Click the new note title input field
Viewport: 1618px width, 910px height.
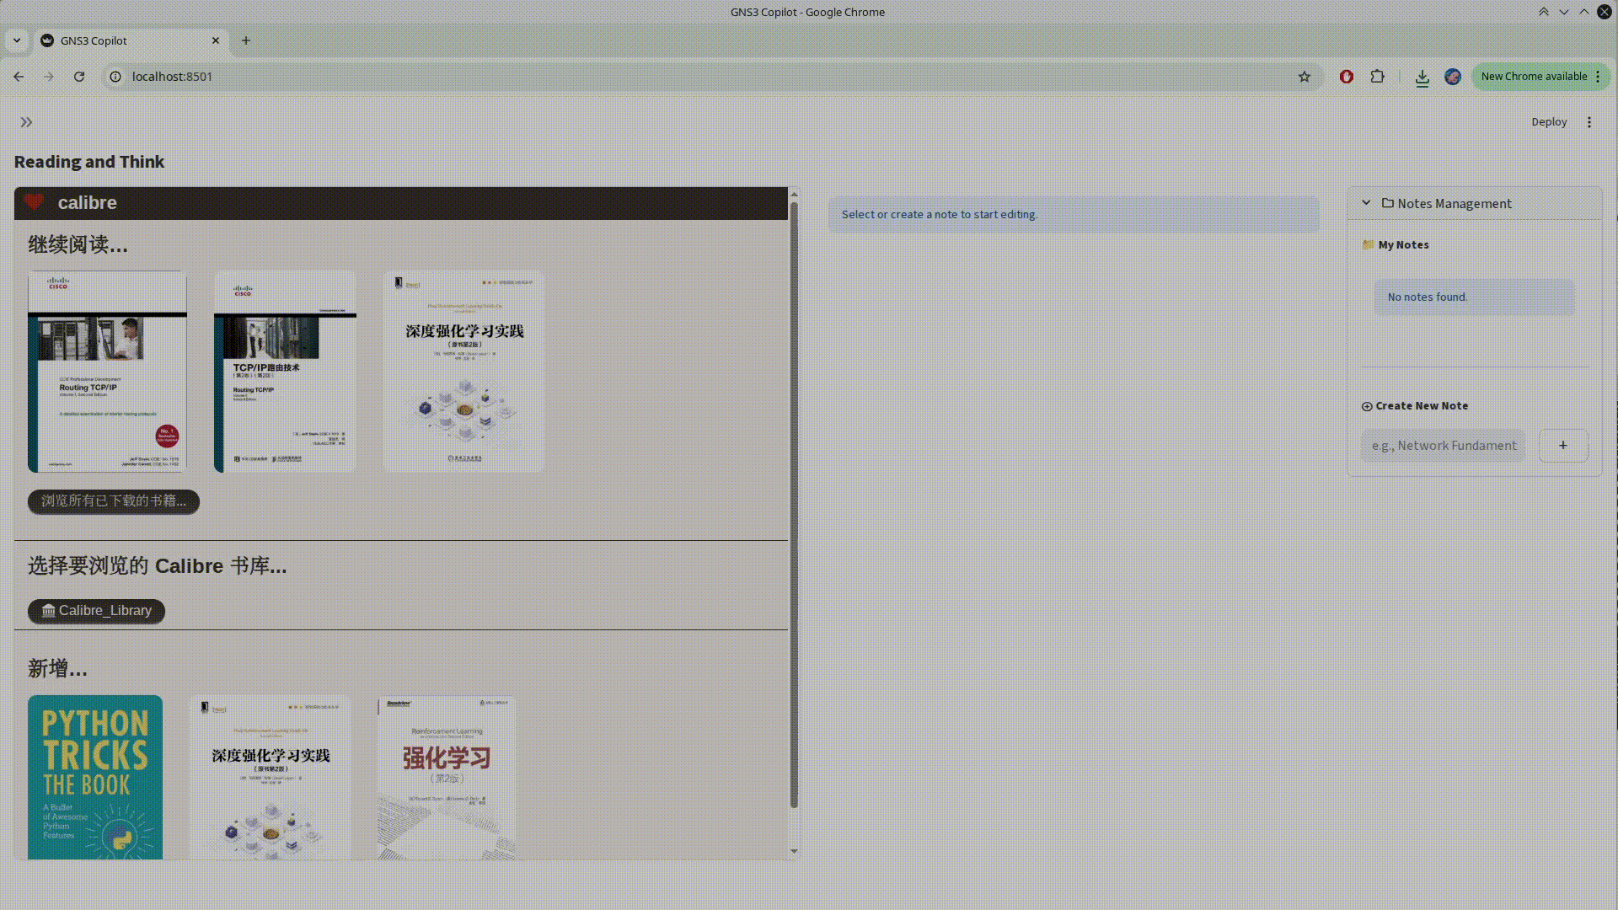(1443, 445)
